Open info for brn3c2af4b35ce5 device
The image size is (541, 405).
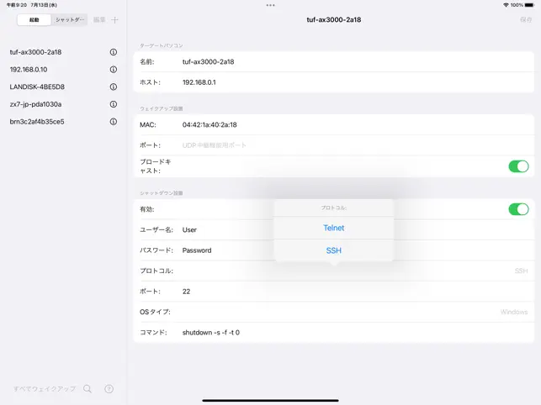coord(114,121)
